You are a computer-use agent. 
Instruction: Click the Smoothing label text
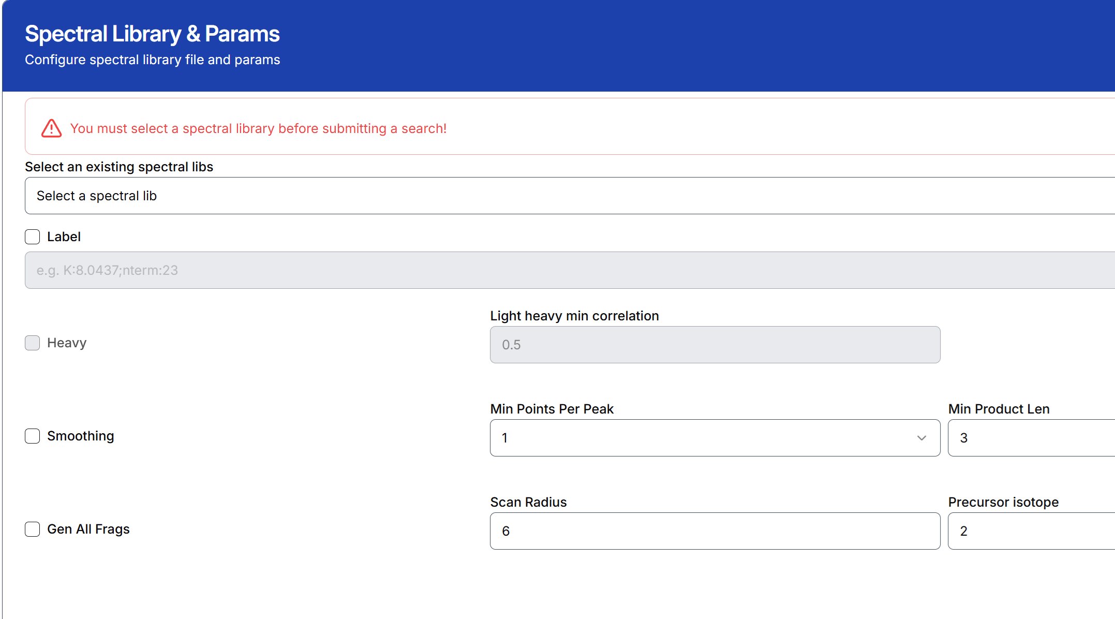[x=81, y=436]
